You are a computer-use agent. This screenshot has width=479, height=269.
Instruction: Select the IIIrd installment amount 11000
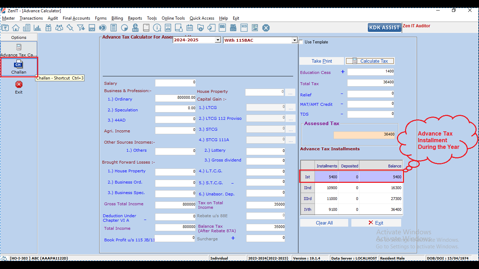[x=326, y=199]
